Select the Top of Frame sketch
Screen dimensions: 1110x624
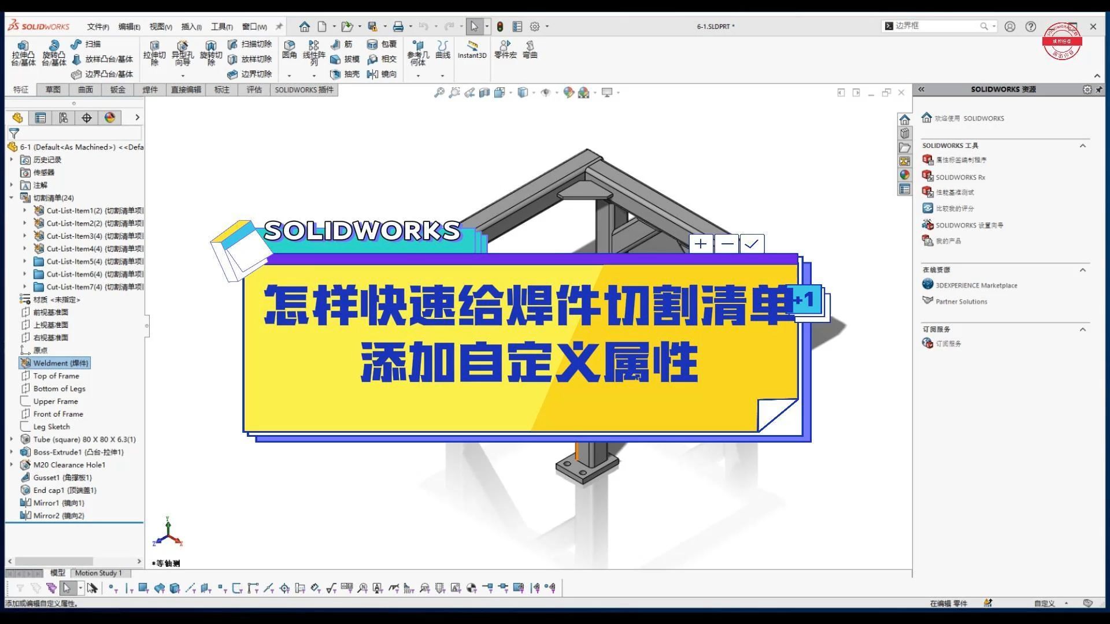point(56,376)
